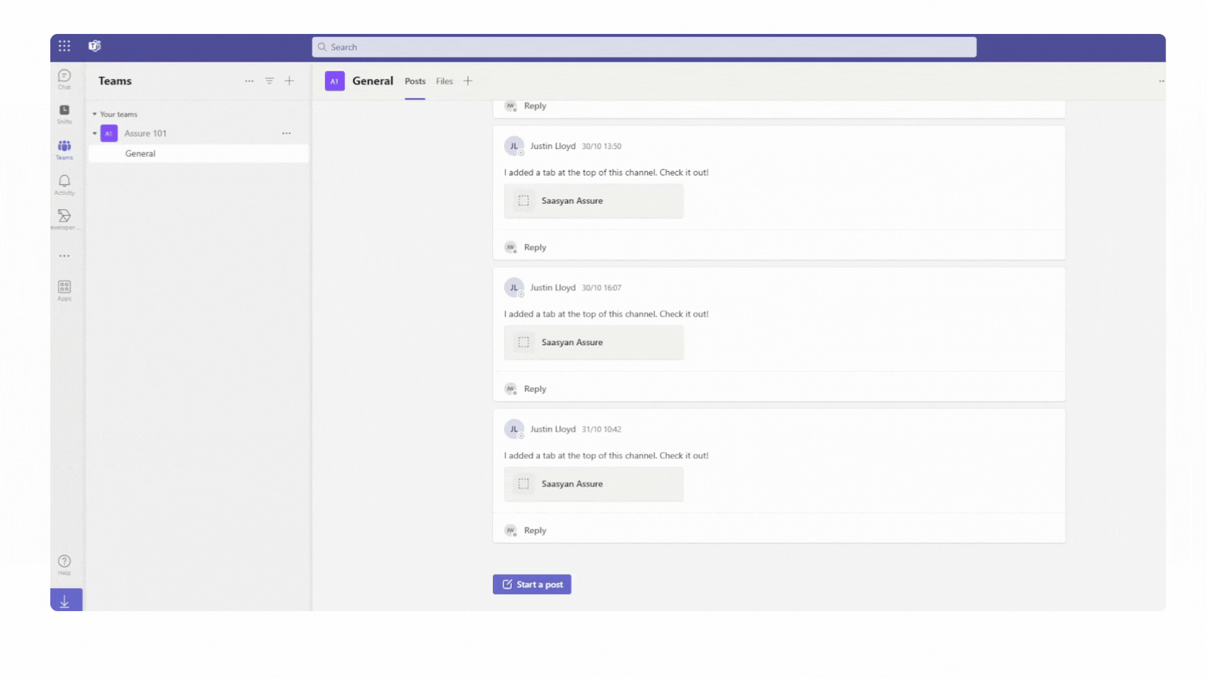Open the Shifts app
The image size is (1207, 679).
coord(64,114)
